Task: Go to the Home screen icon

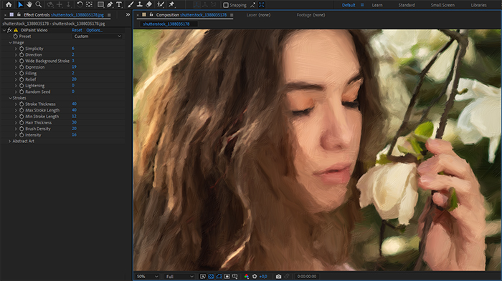Action: pos(9,4)
